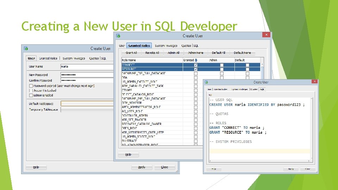Toggle Password expired checkbox
Image resolution: width=338 pixels, height=190 pixels.
pyautogui.click(x=31, y=86)
